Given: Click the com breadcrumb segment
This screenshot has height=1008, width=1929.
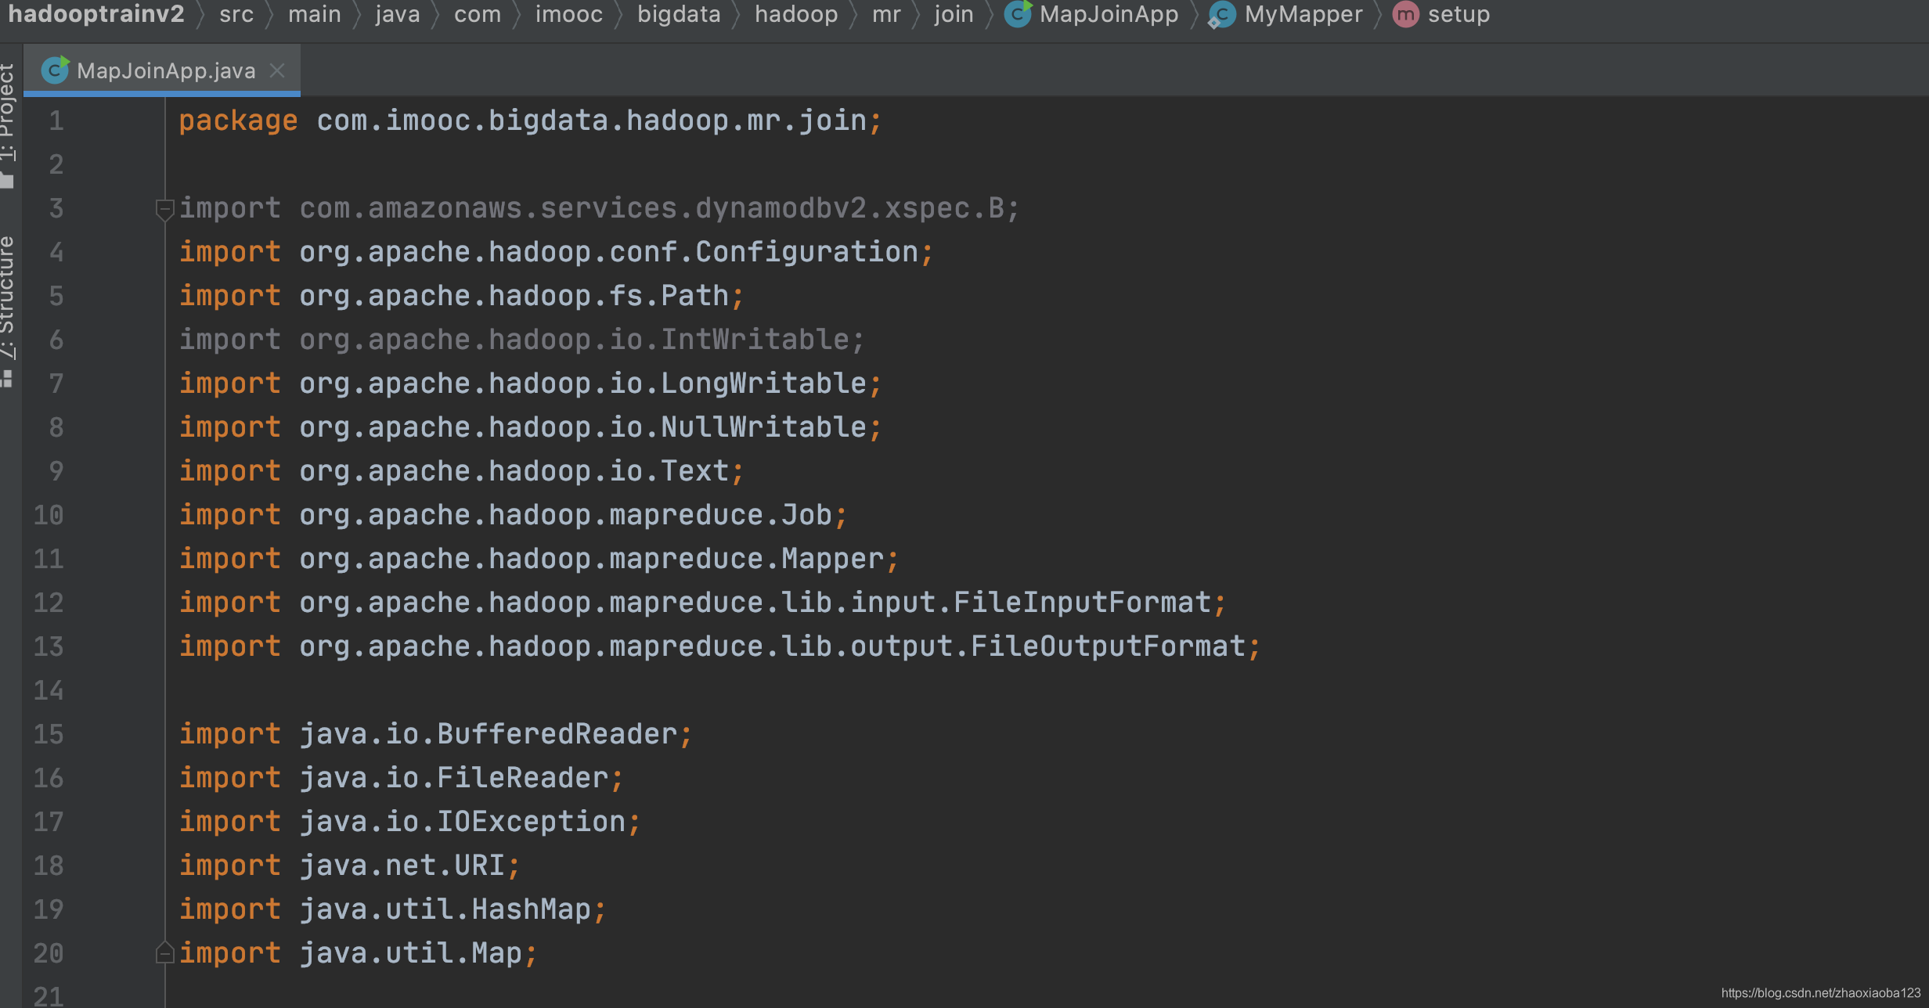Looking at the screenshot, I should (x=478, y=14).
